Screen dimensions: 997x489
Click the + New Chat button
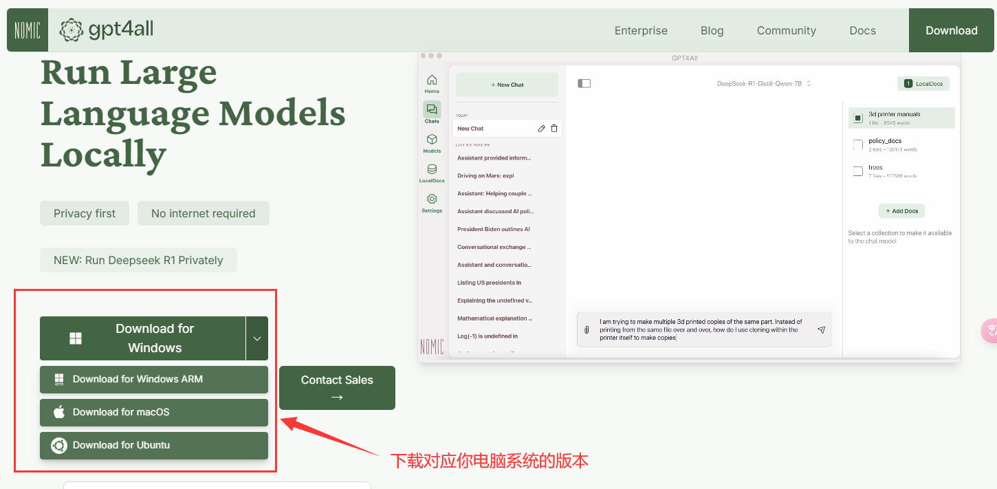point(507,85)
